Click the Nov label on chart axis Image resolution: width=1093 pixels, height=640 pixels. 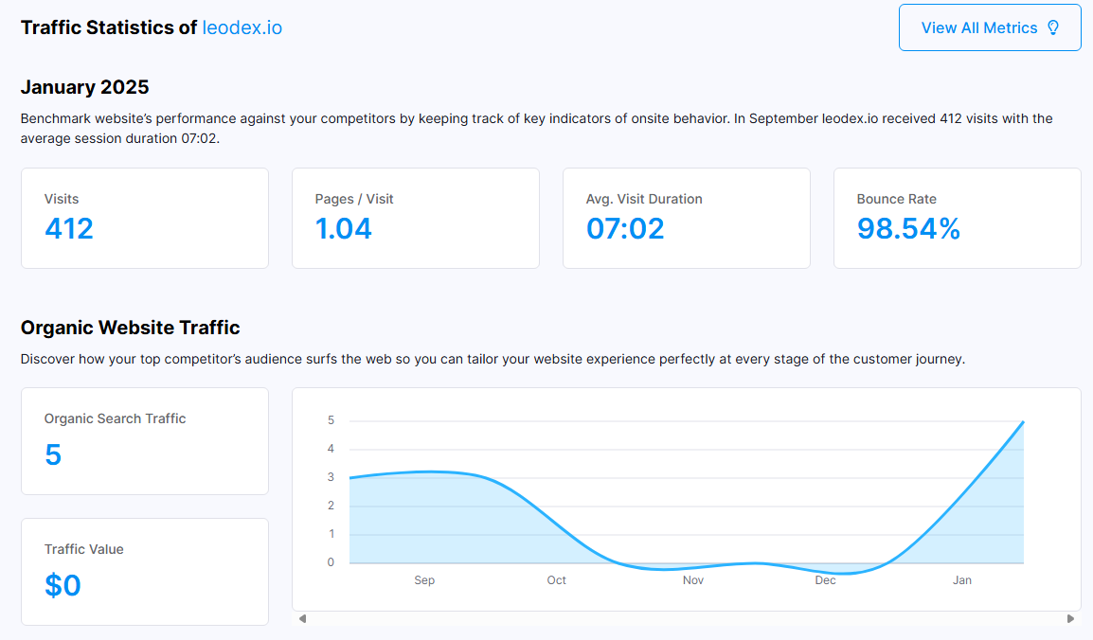point(693,580)
